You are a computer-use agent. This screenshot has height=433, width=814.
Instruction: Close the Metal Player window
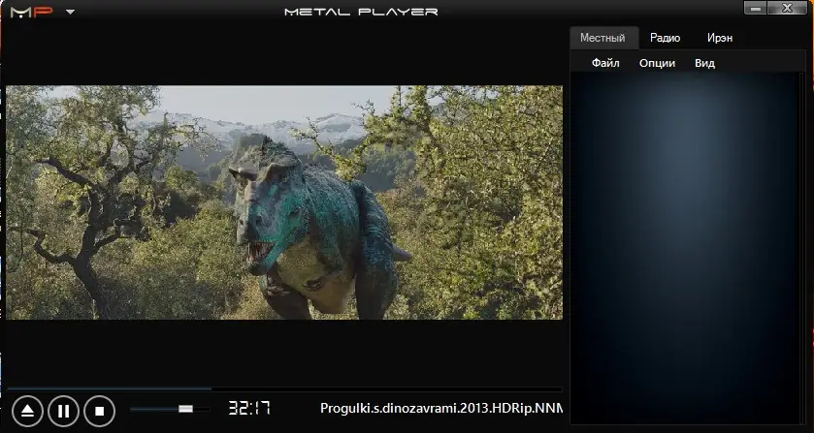(788, 8)
